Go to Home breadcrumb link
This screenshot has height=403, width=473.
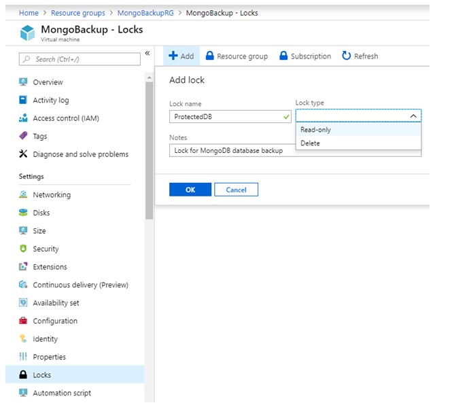click(x=29, y=13)
